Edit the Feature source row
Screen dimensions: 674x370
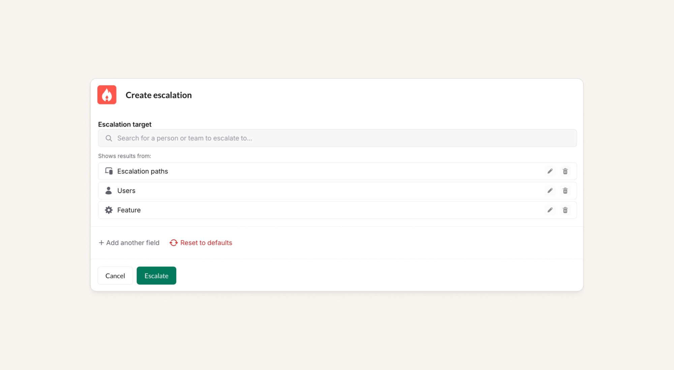(550, 210)
